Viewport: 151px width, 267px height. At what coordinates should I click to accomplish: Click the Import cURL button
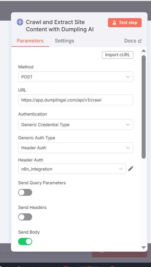point(118,55)
